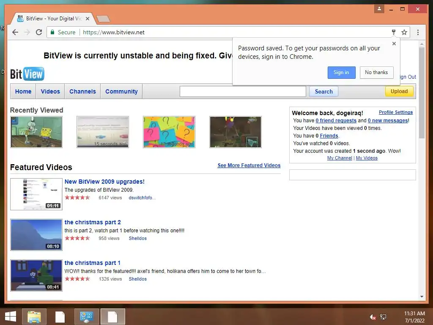This screenshot has width=433, height=325.
Task: Click the vertical scrollbar thumb
Action: coord(422,93)
